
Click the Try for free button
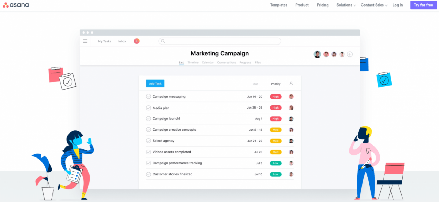click(x=423, y=5)
